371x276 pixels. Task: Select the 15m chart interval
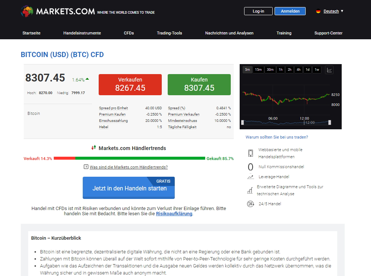tap(258, 70)
